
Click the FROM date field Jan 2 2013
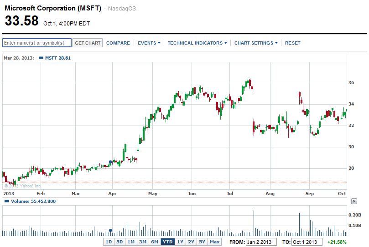[x=261, y=242]
